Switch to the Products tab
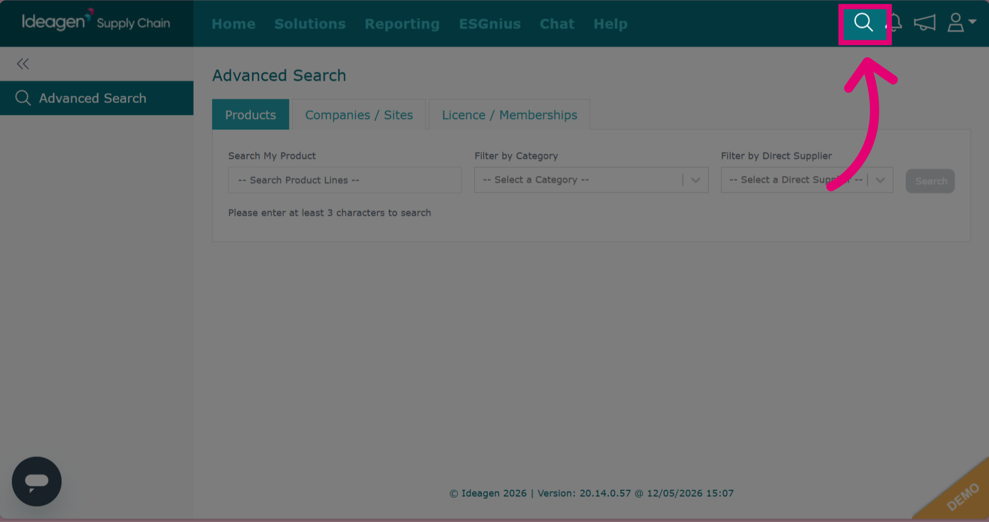Screen dimensions: 989x522 pyautogui.click(x=250, y=114)
